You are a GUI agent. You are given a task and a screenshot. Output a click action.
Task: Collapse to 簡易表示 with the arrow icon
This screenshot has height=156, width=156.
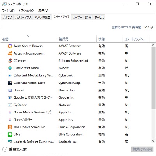pyautogui.click(x=5, y=149)
